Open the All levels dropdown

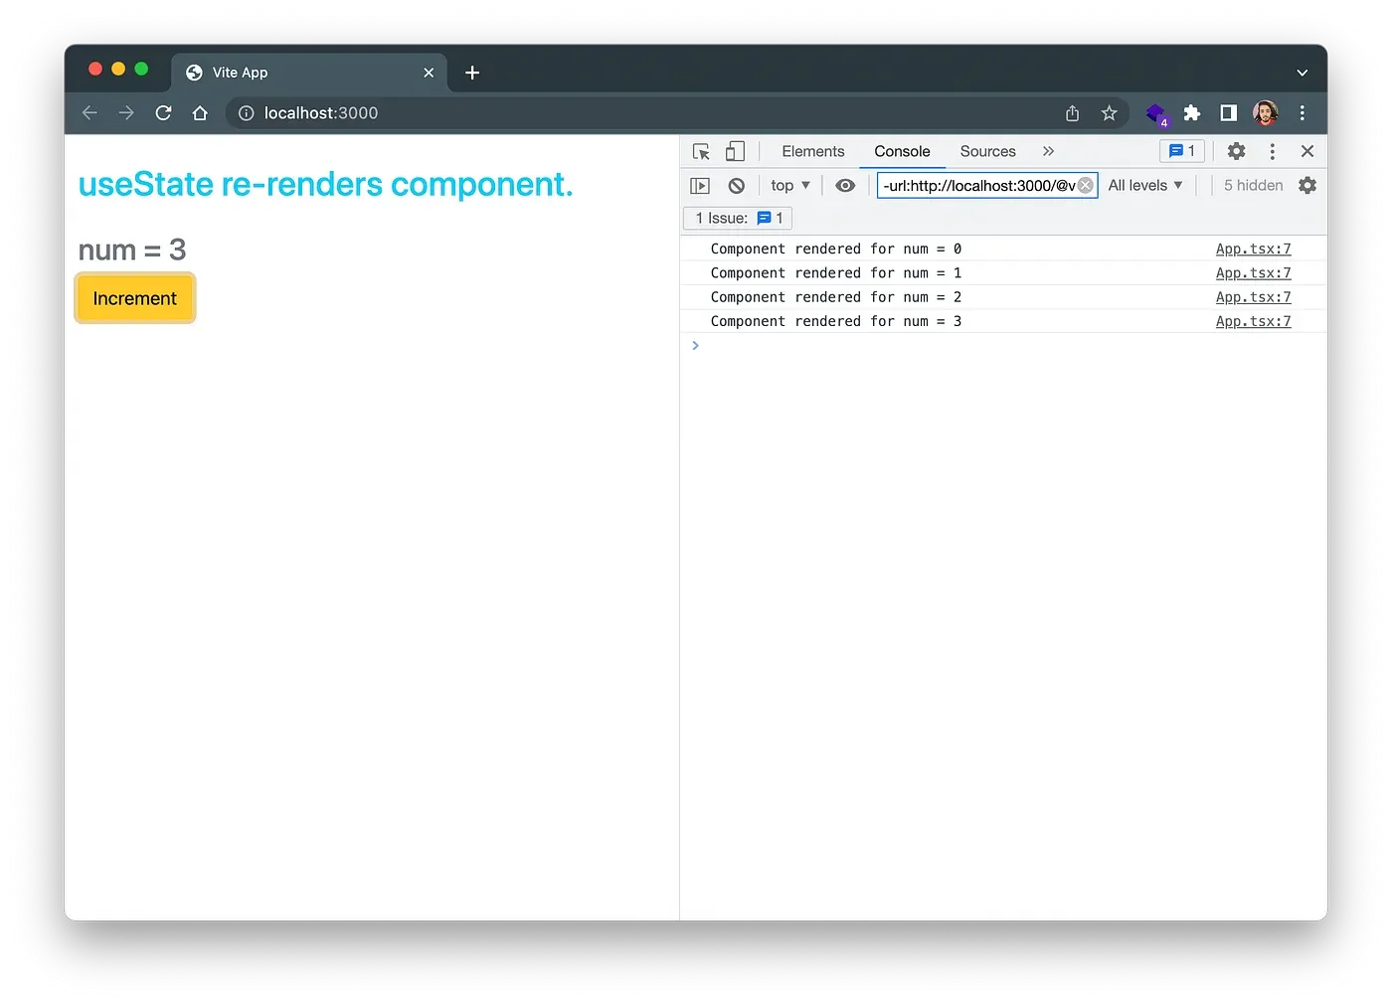(x=1145, y=186)
